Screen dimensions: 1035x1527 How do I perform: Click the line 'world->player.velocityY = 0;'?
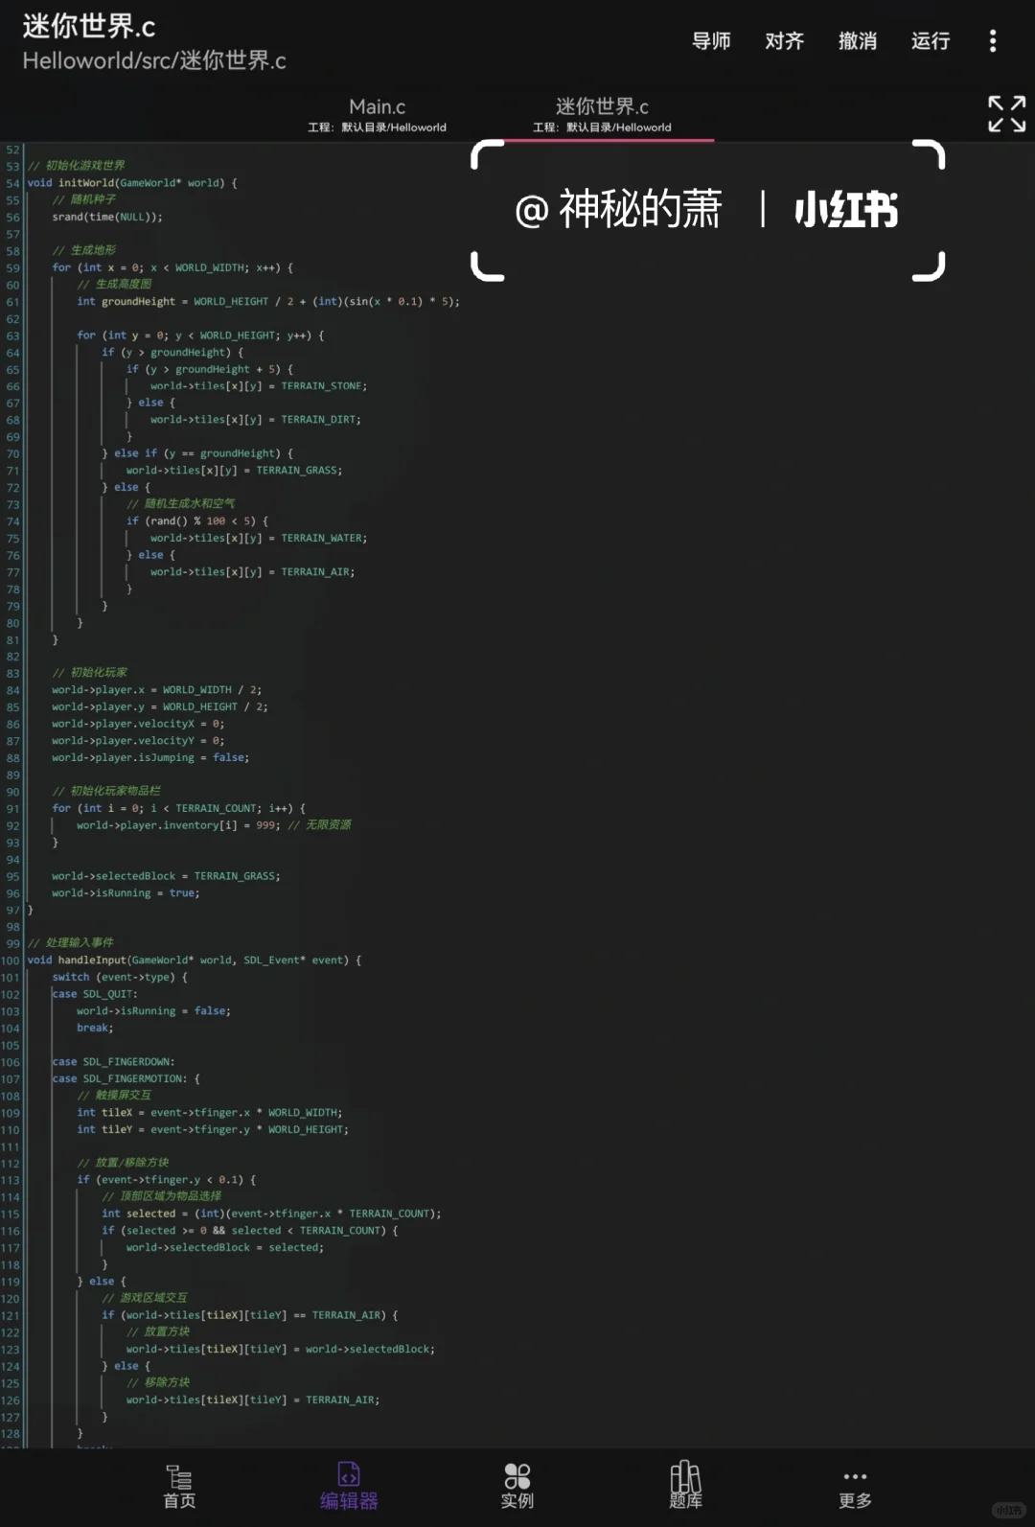pos(138,741)
